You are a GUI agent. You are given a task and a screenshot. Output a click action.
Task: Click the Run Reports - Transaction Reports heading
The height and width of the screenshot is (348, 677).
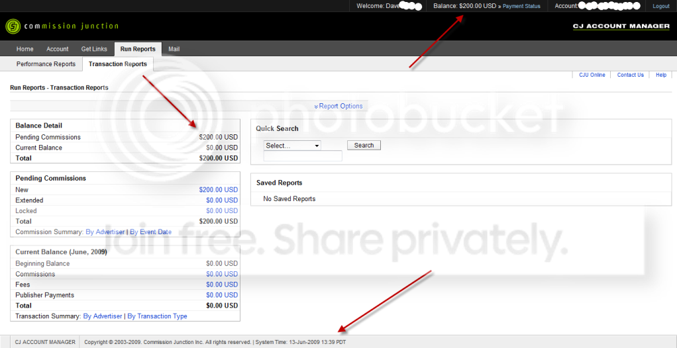[59, 87]
